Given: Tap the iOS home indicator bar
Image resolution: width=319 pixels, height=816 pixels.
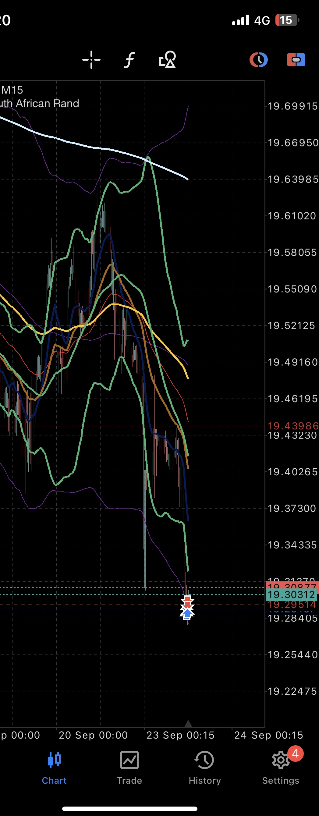Looking at the screenshot, I should [130, 809].
